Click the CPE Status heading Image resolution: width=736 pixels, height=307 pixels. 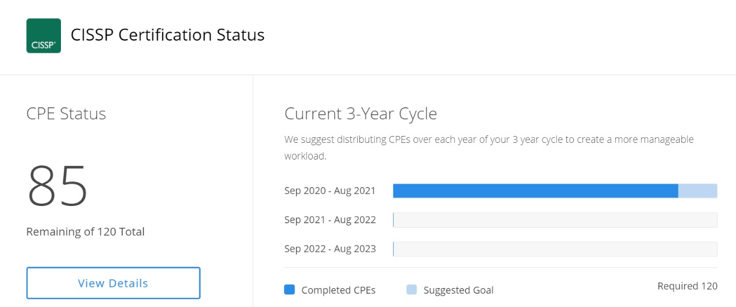tap(66, 114)
